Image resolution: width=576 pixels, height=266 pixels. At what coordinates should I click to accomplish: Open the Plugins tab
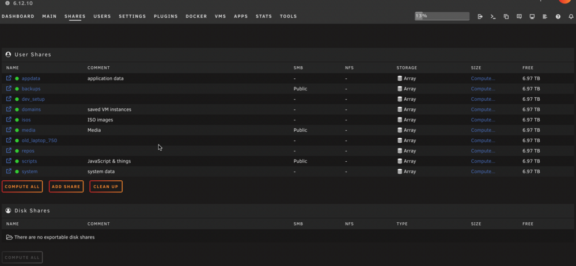click(166, 17)
